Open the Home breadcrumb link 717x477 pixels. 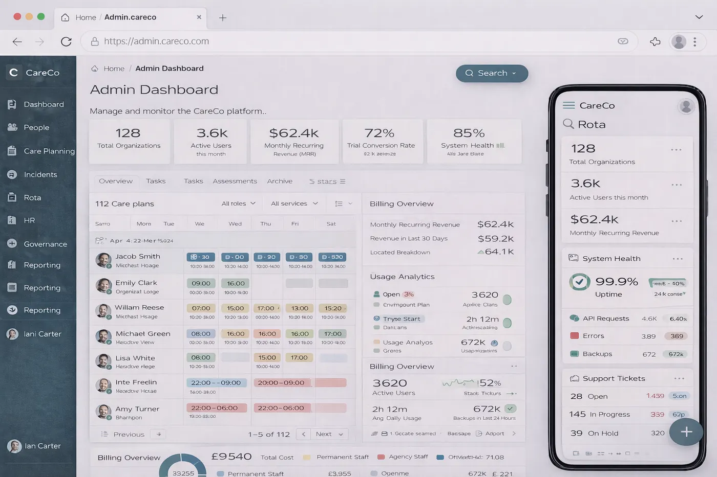[114, 68]
